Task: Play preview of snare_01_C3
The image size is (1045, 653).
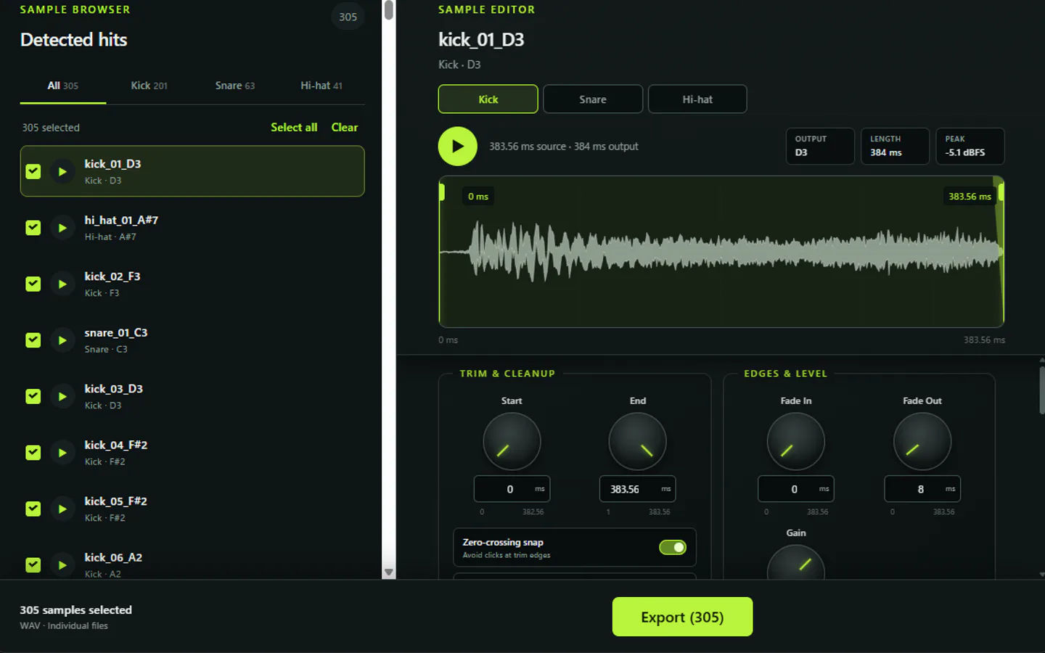Action: 62,340
